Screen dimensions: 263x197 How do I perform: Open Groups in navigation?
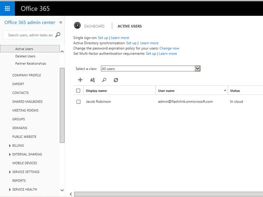(x=19, y=119)
